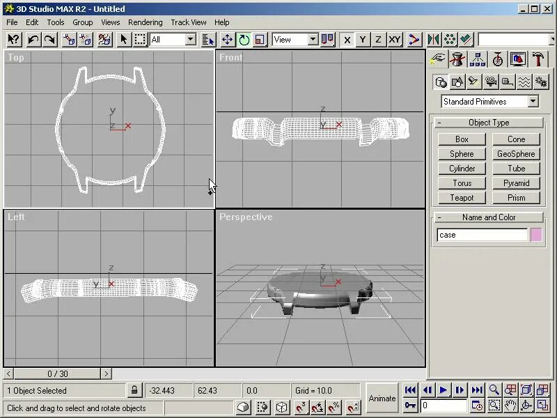
Task: Click the Array tool icon
Action: pos(450,40)
